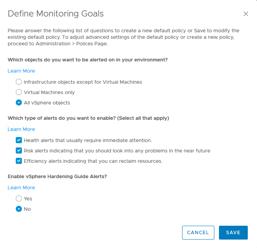Open Learn More under the alert types question

[21, 129]
